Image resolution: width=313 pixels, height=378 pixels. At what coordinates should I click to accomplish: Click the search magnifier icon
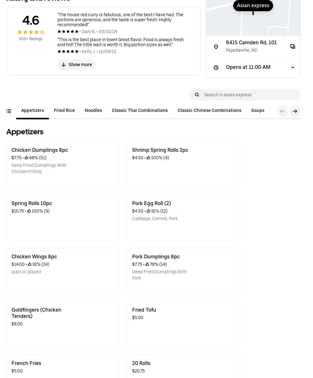(x=197, y=95)
